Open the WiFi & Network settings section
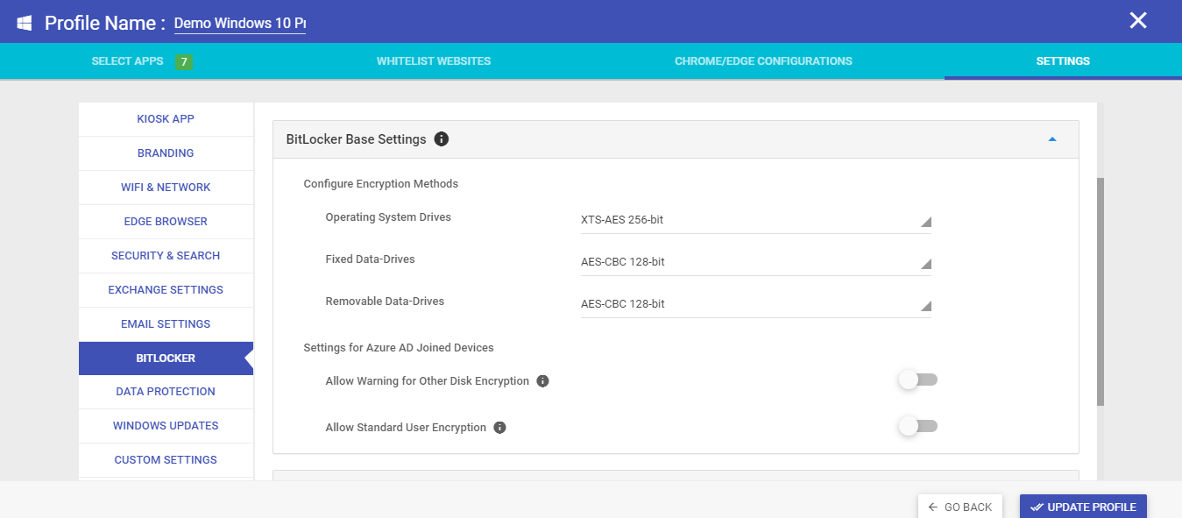 click(166, 188)
